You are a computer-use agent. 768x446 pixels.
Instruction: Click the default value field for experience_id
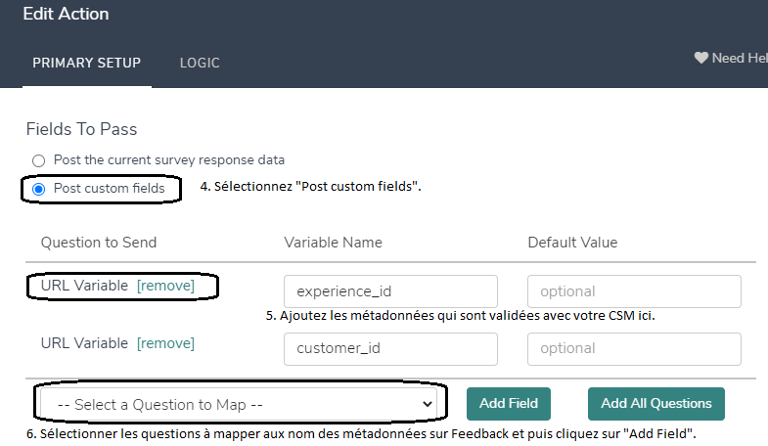[634, 291]
